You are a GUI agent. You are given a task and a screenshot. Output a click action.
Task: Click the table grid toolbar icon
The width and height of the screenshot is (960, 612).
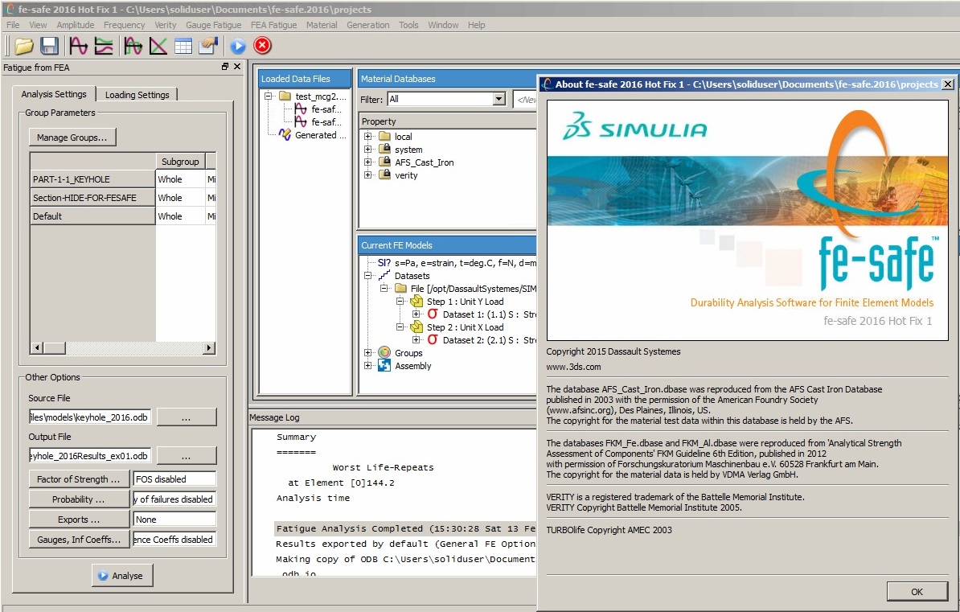pos(183,46)
